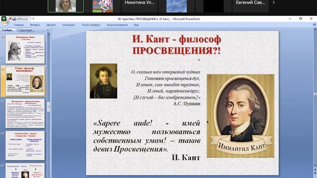Restore down the PowerPoint window
This screenshot has height=178, width=317.
(301, 19)
